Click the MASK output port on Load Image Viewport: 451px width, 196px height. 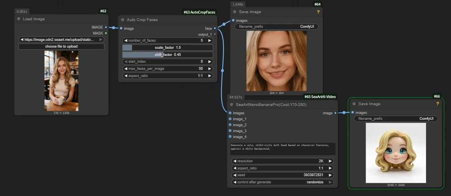tap(106, 33)
